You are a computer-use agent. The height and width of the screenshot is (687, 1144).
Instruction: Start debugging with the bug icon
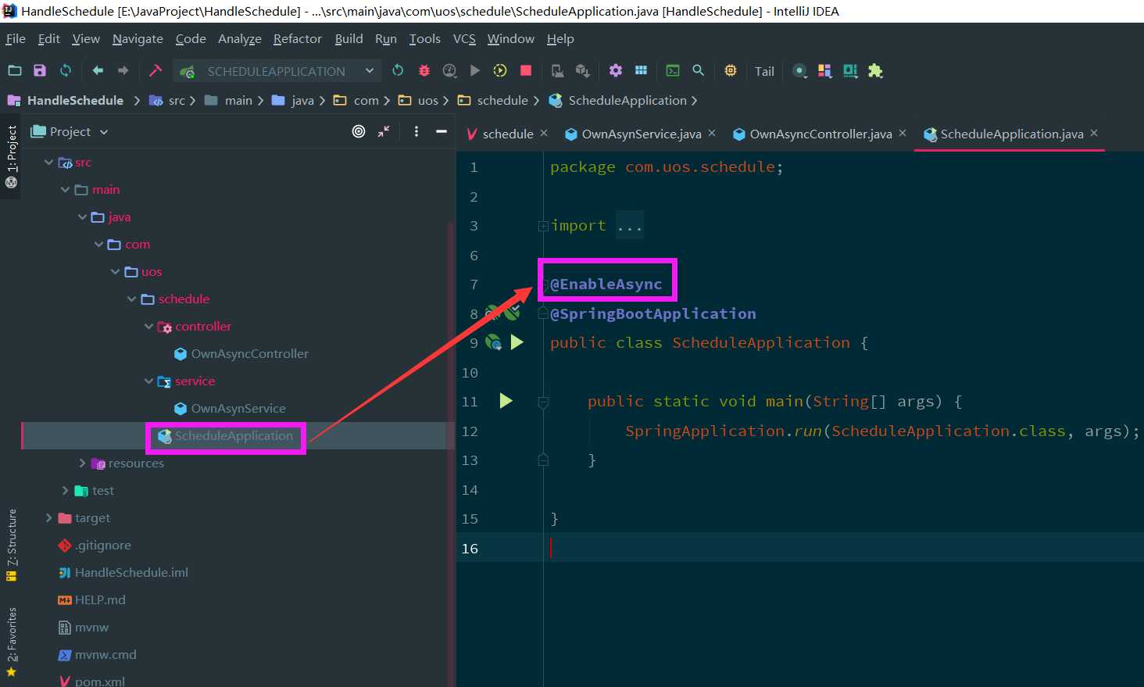point(424,70)
